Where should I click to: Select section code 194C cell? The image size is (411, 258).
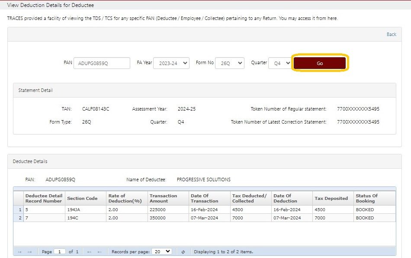click(x=86, y=218)
